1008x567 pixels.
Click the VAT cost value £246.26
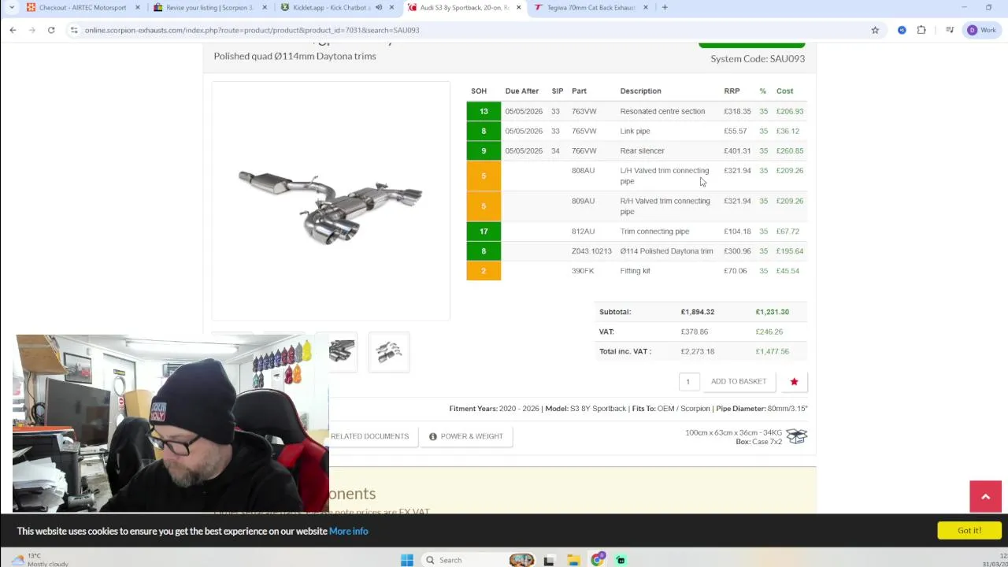point(769,332)
